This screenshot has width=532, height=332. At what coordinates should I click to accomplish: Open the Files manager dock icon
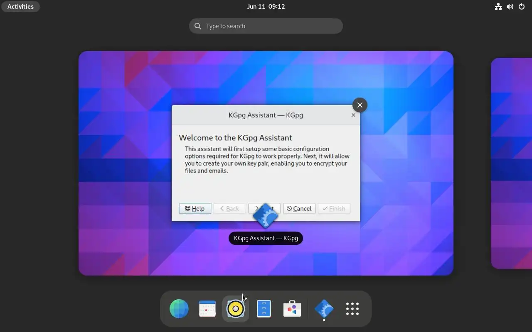click(264, 309)
